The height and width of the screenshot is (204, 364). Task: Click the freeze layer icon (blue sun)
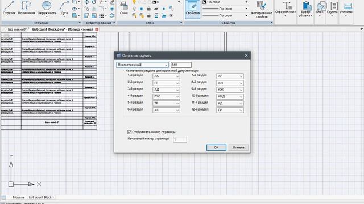[142, 9]
